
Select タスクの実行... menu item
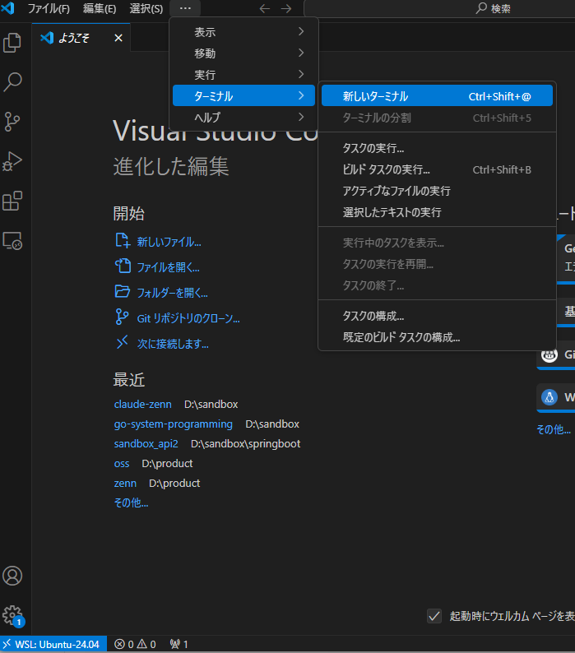[x=437, y=148]
